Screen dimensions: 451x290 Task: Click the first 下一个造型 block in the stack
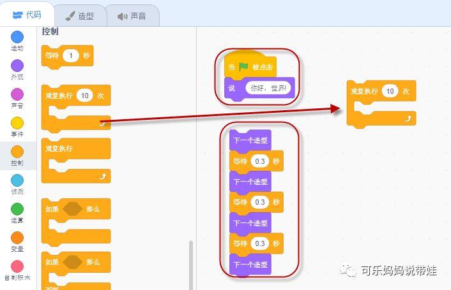(250, 140)
